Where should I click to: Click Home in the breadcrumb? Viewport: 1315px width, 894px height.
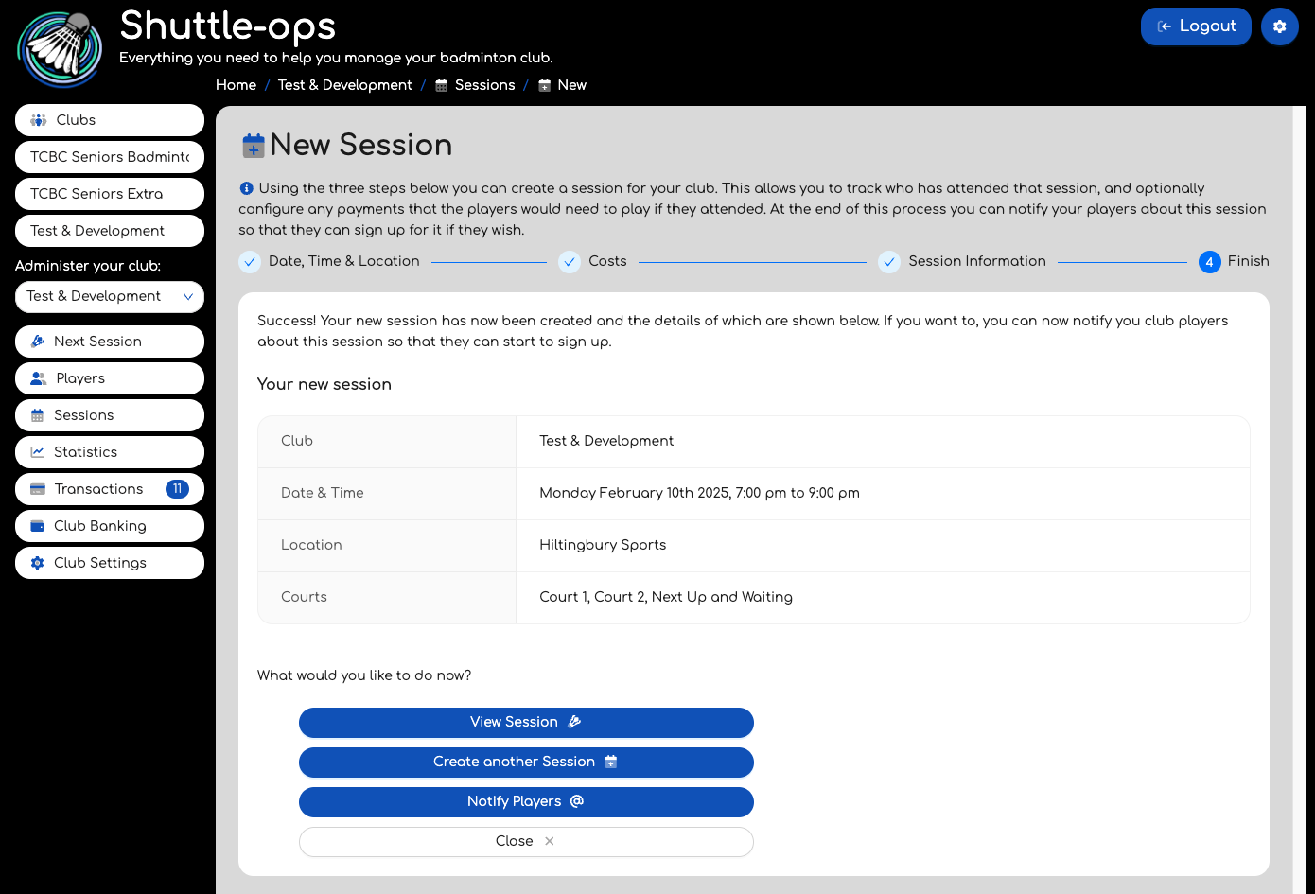(236, 85)
